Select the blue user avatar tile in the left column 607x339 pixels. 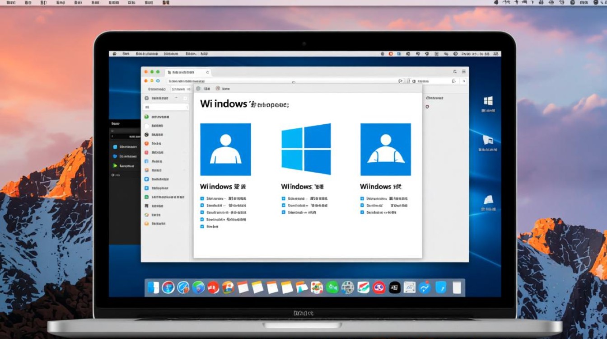(226, 149)
